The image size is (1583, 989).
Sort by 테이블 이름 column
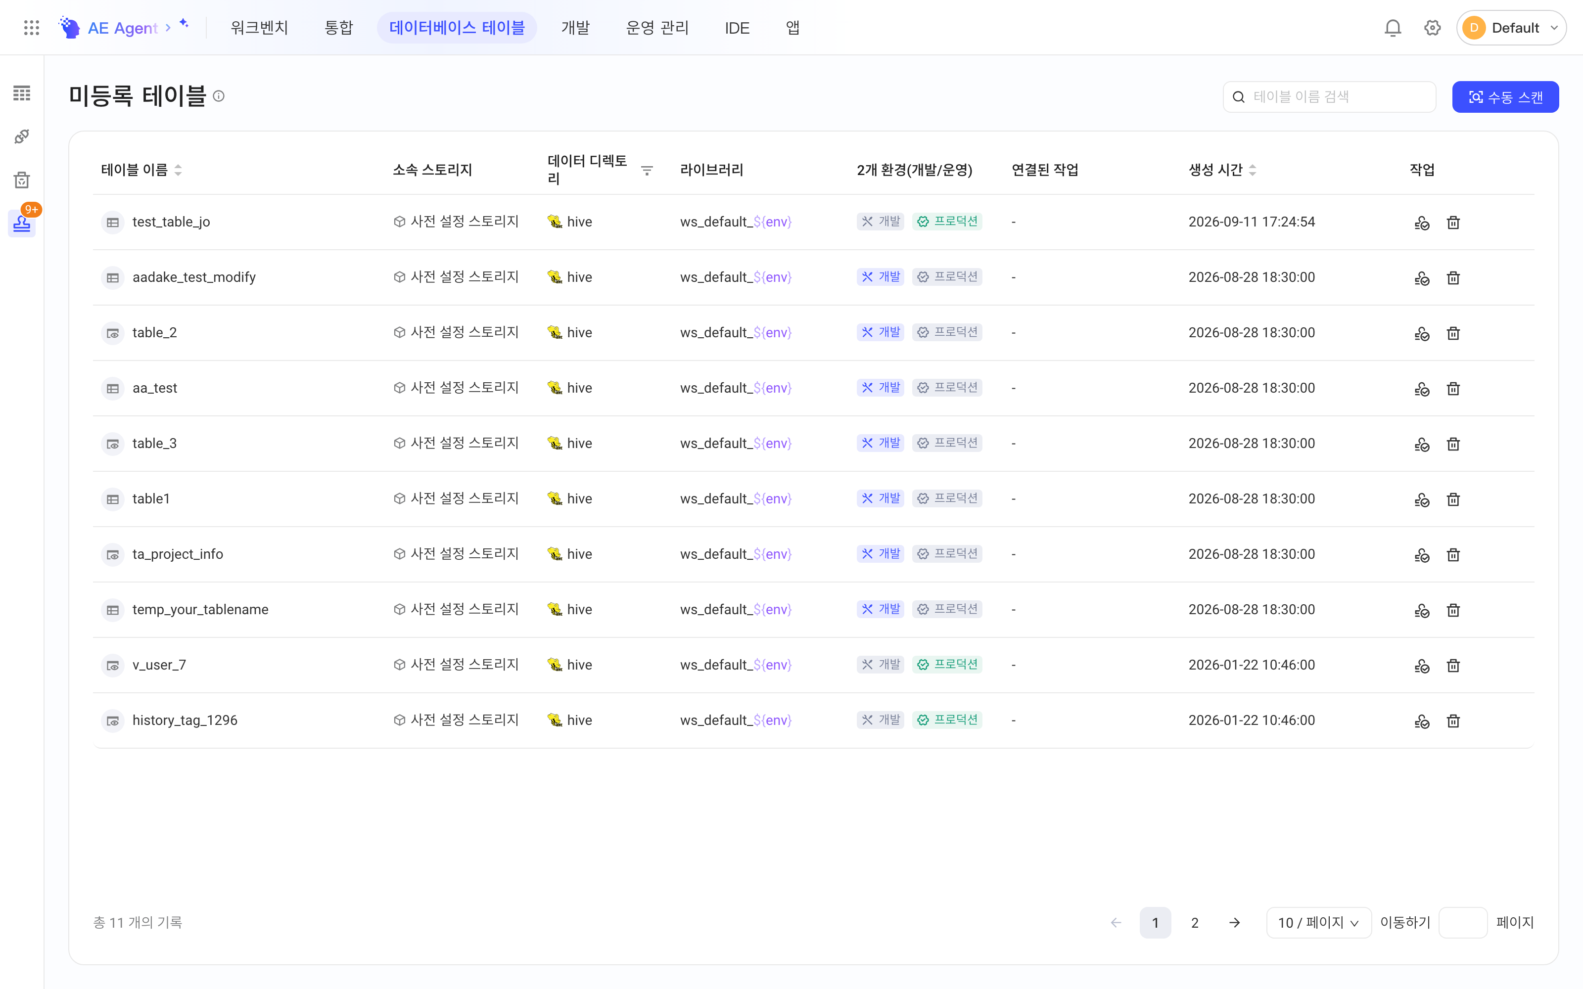[178, 170]
